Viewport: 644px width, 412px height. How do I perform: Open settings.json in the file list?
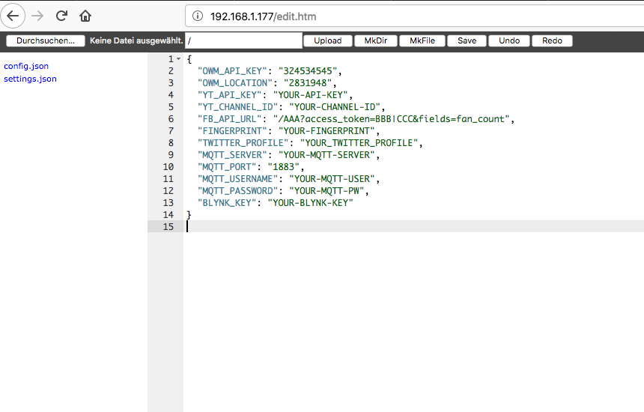pyautogui.click(x=30, y=79)
